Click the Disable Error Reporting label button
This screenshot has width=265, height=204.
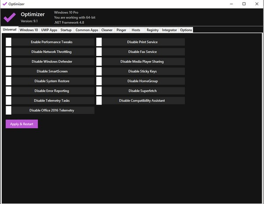[x=53, y=91]
